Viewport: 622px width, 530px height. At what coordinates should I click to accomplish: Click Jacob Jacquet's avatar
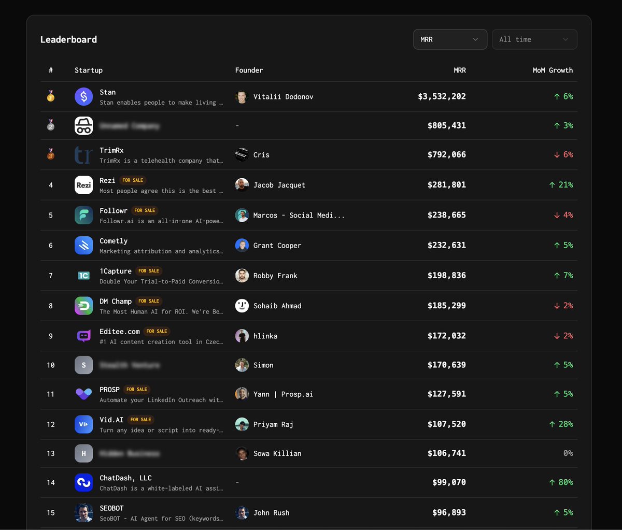tap(242, 185)
